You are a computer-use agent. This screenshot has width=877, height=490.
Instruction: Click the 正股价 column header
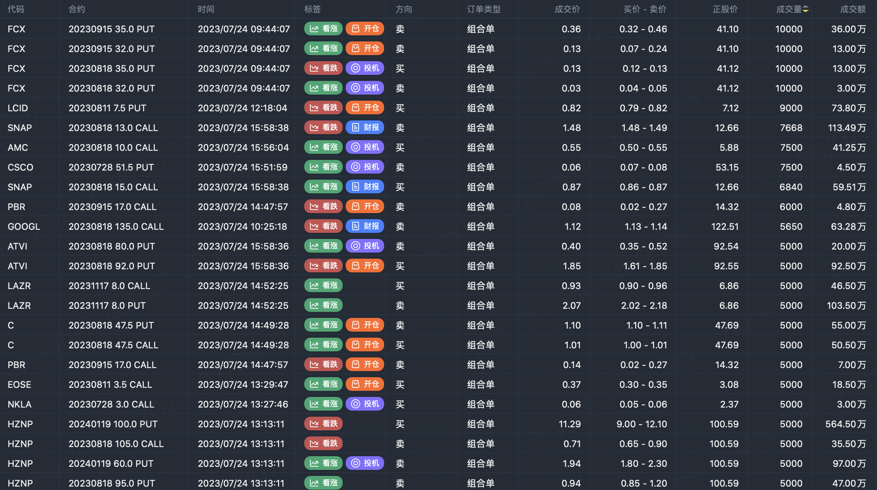725,9
